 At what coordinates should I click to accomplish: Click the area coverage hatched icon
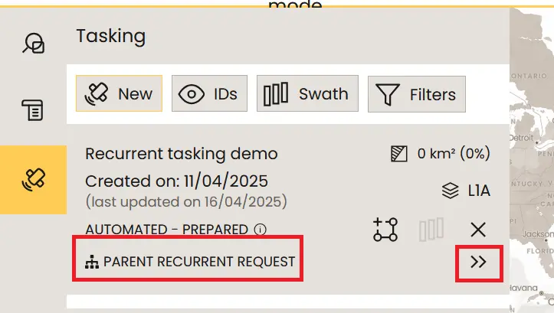(x=398, y=153)
